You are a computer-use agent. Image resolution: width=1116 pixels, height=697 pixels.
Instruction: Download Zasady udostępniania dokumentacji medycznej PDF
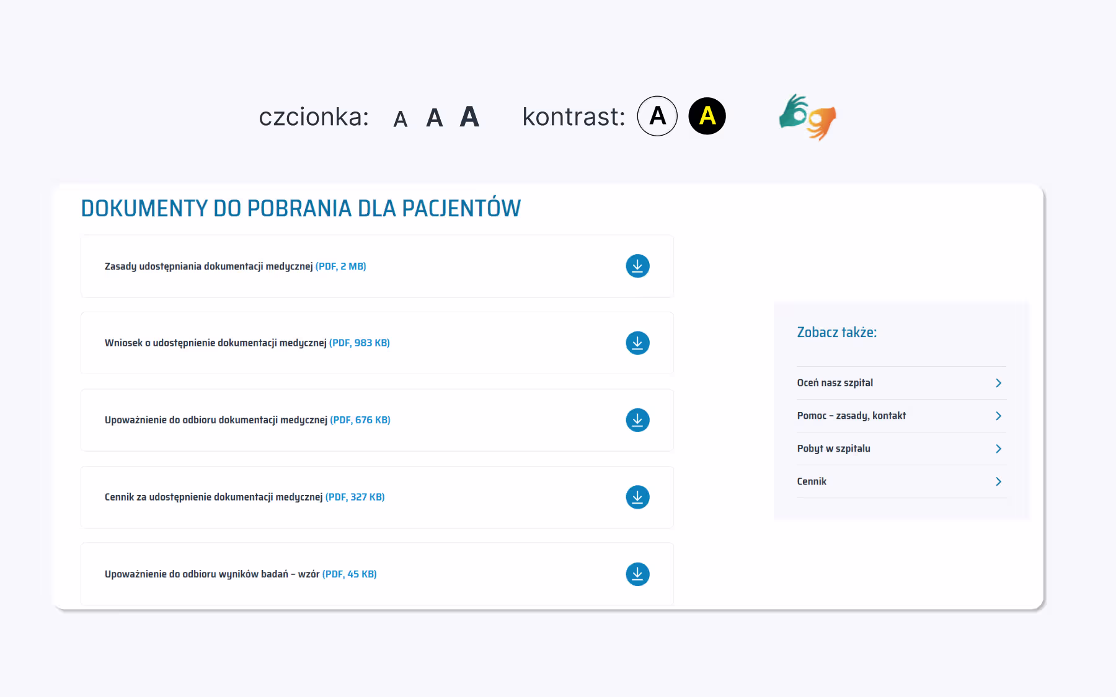click(x=637, y=266)
